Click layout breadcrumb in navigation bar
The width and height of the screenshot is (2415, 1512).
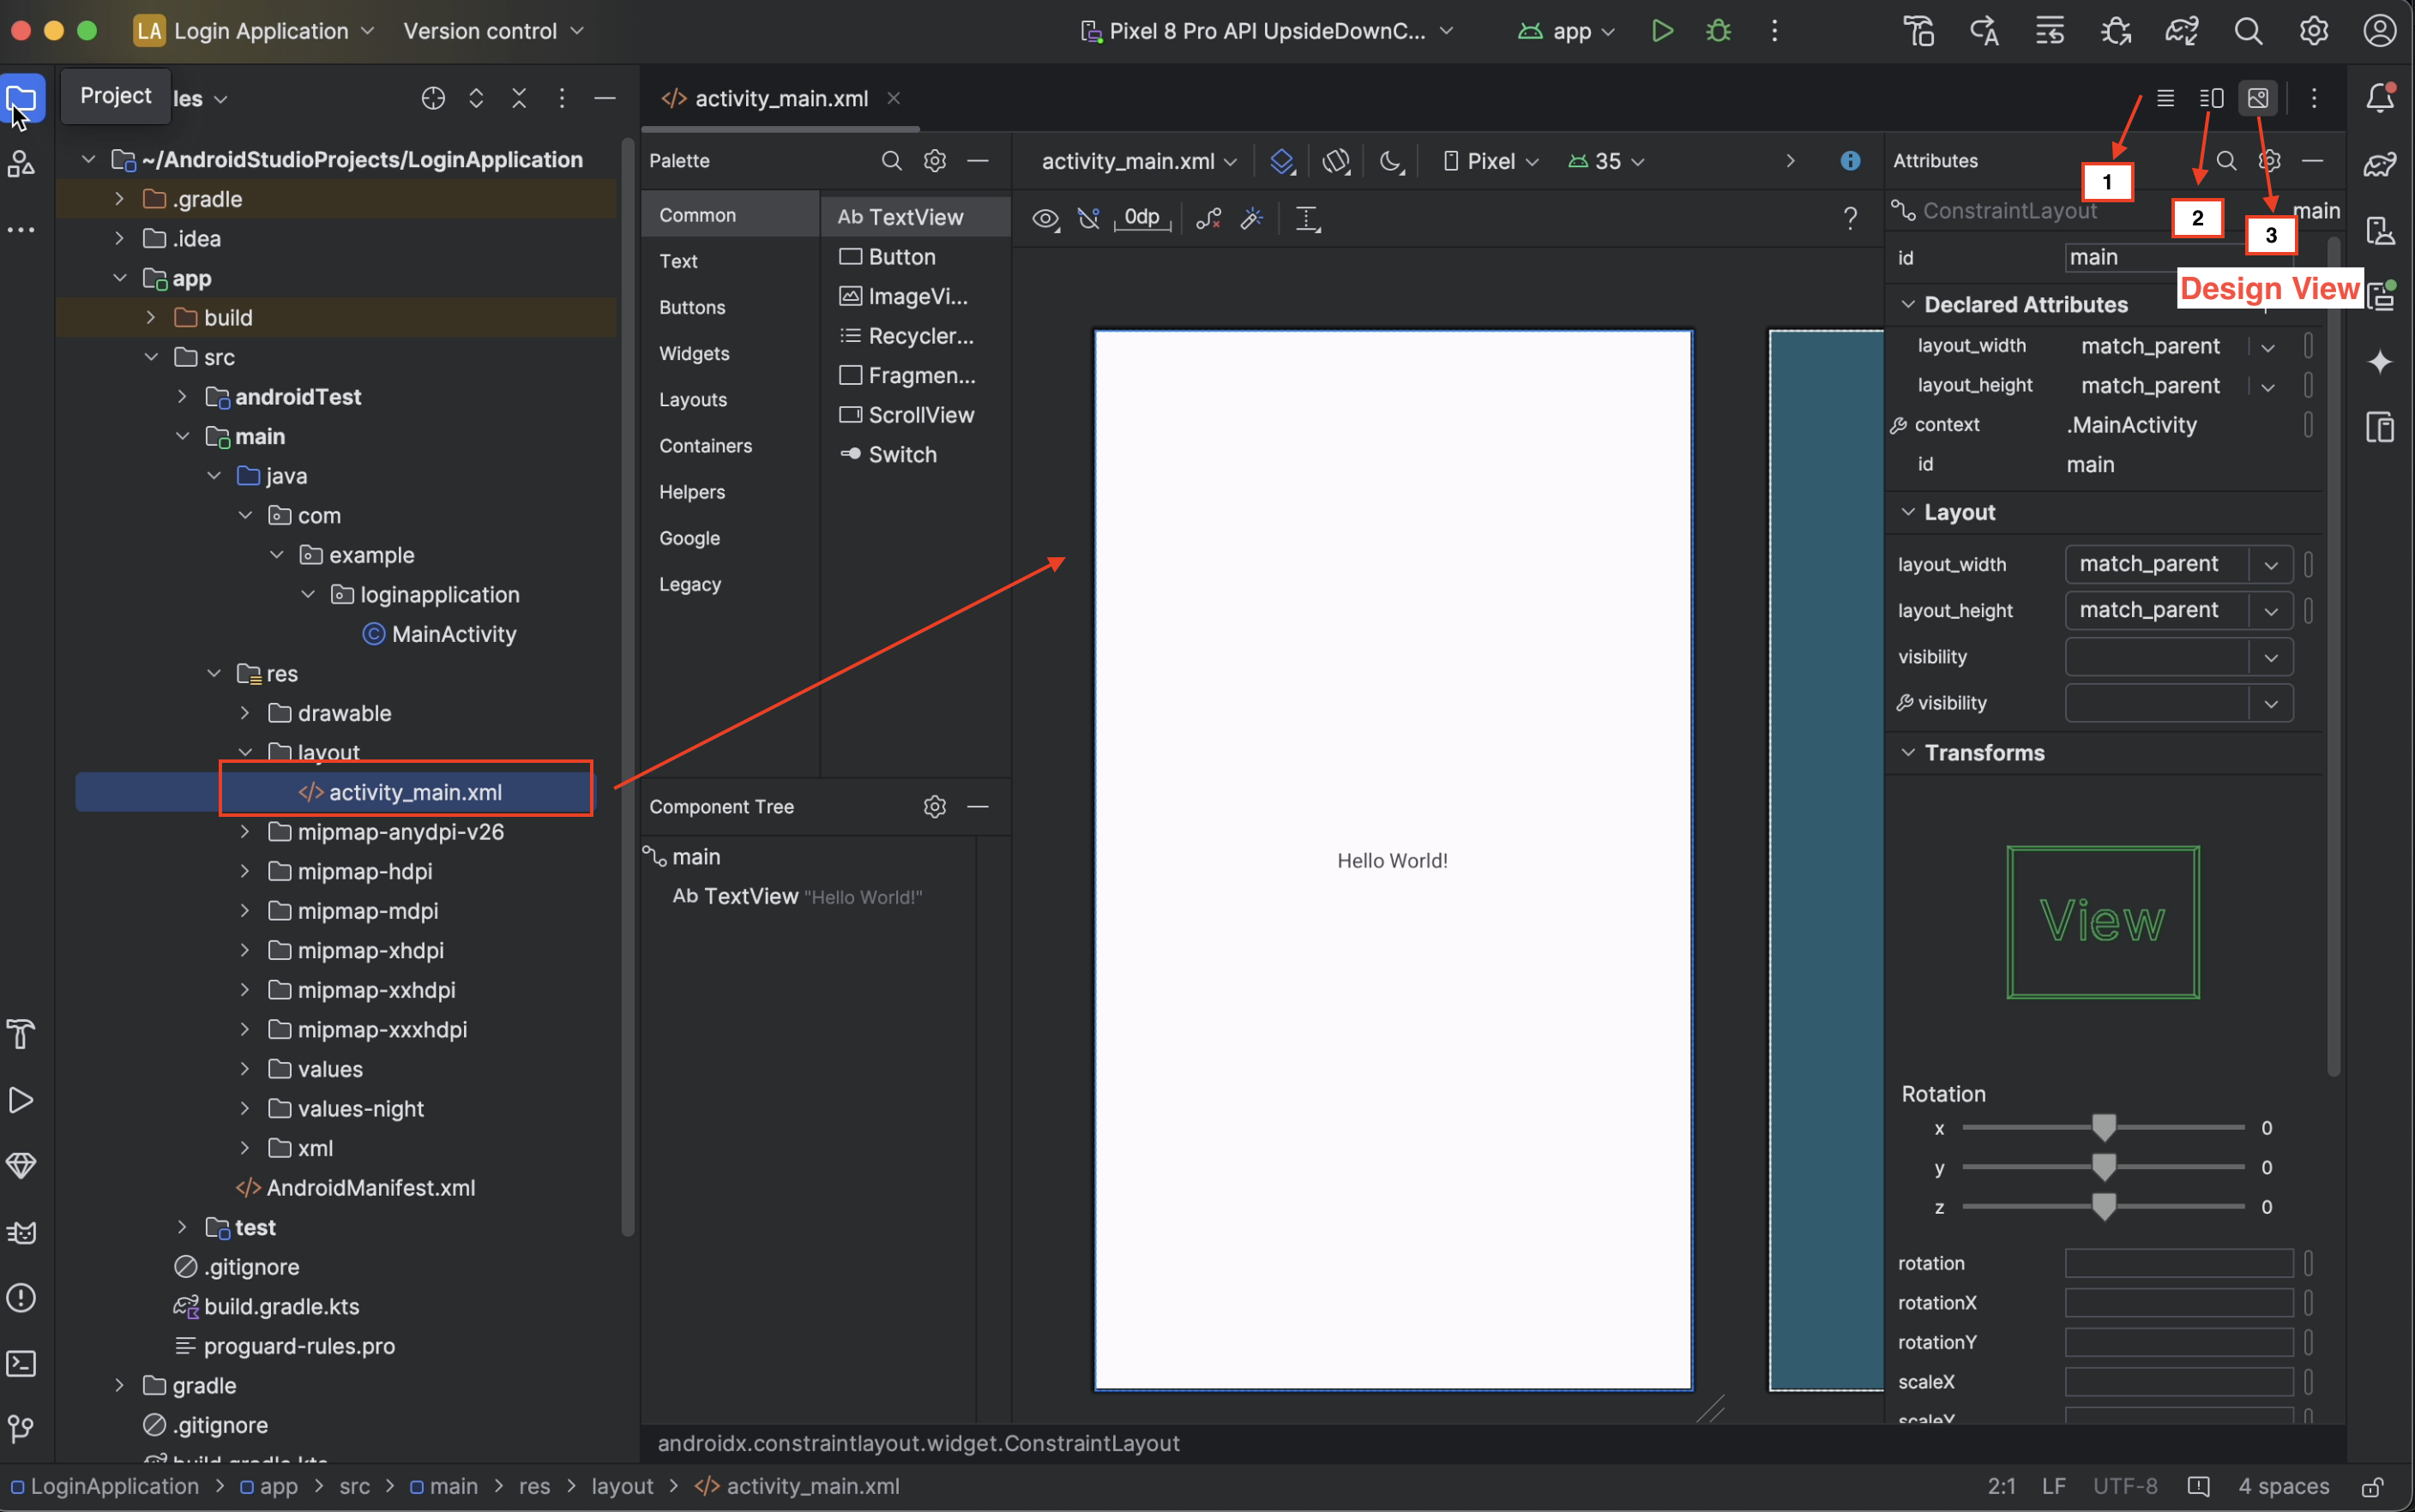click(x=621, y=1487)
